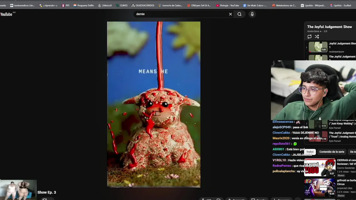This screenshot has height=200, width=356.
Task: Open 'CIERRAN el canal' recommended video thumbnail
Action: tap(320, 167)
